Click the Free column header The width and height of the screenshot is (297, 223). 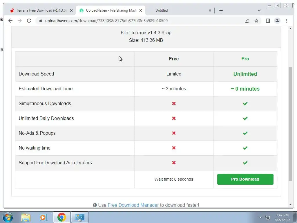point(174,59)
